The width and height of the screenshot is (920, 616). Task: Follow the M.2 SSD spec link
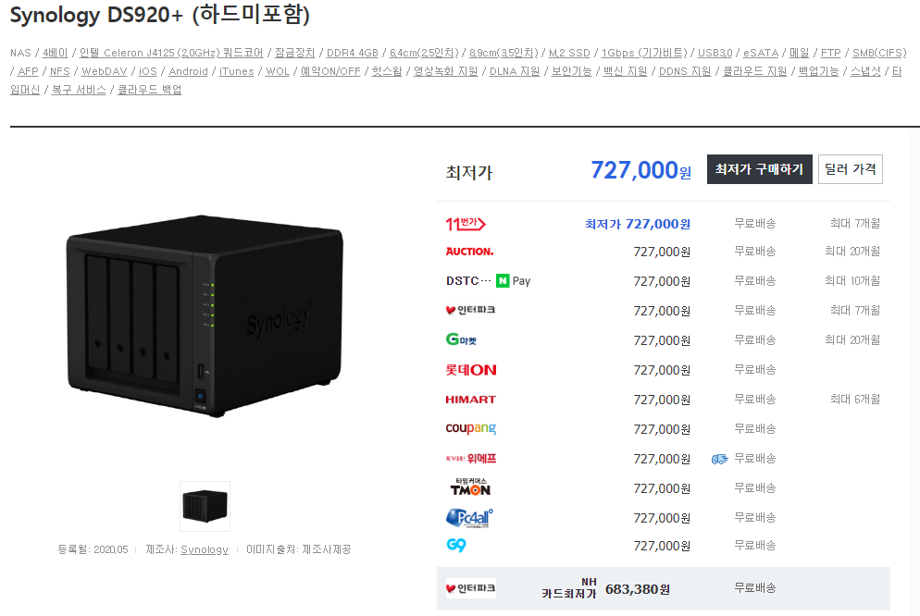tap(569, 53)
